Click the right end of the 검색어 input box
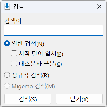 (x=100, y=30)
